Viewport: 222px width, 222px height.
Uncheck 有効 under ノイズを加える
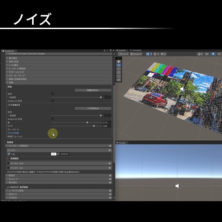coord(52,112)
